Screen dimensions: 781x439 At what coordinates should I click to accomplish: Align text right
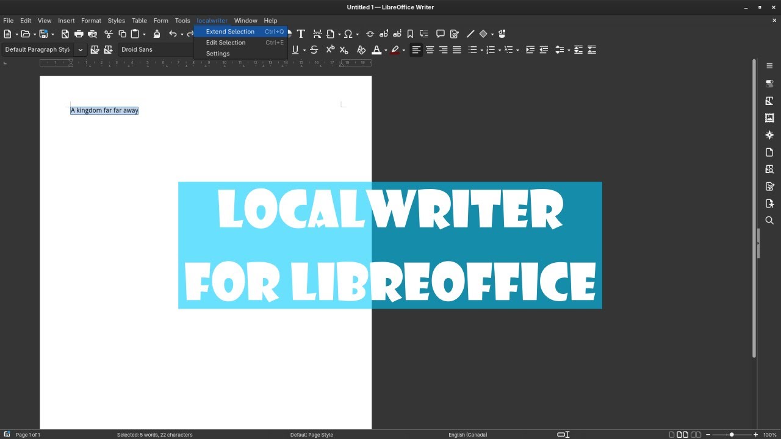(x=443, y=50)
